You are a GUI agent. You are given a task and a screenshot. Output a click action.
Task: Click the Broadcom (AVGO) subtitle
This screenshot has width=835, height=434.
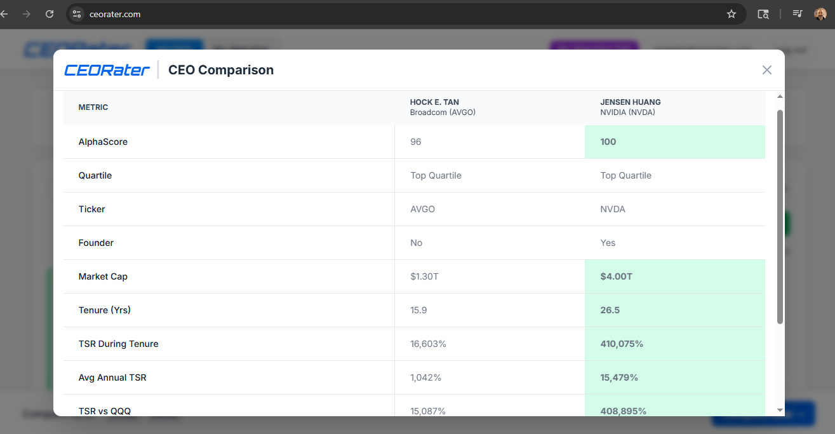[443, 112]
